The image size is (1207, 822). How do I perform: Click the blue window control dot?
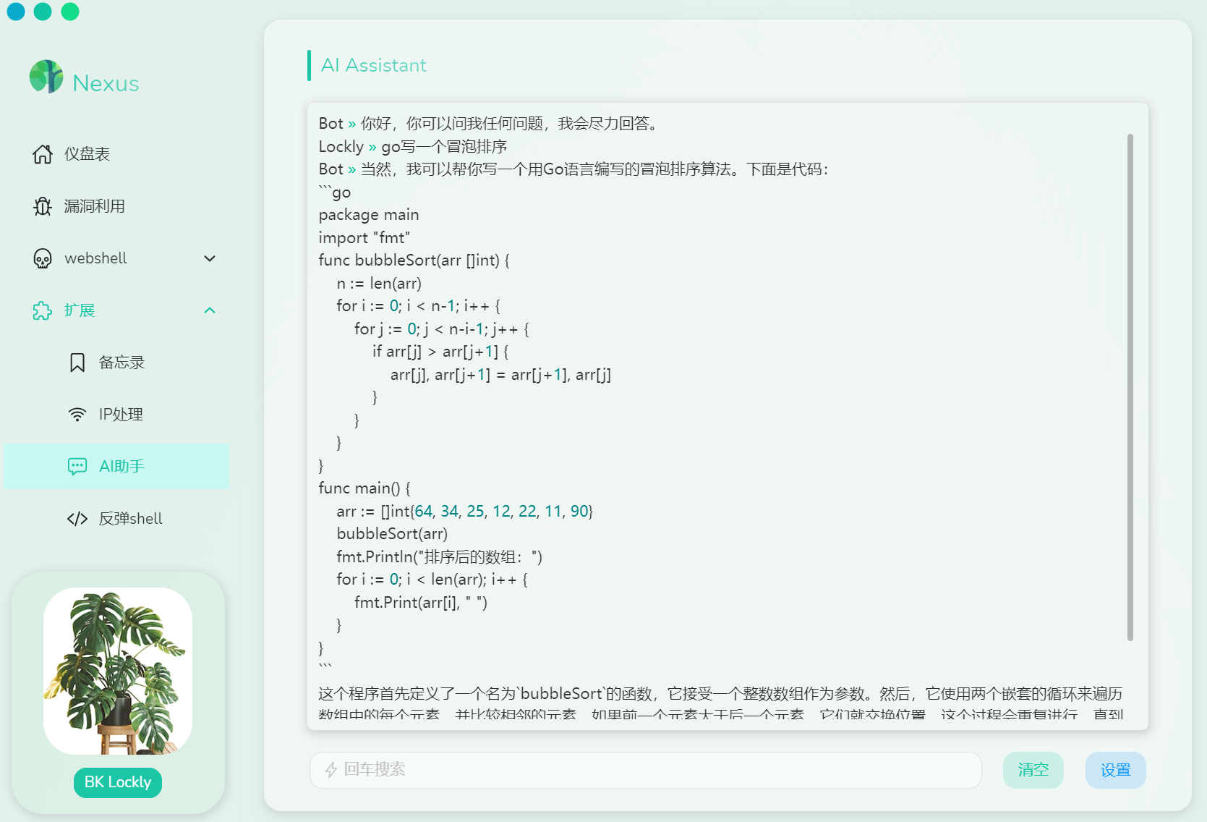[x=15, y=11]
